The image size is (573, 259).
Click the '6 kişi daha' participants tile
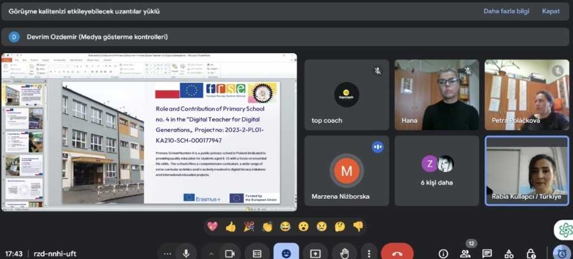[x=436, y=171]
